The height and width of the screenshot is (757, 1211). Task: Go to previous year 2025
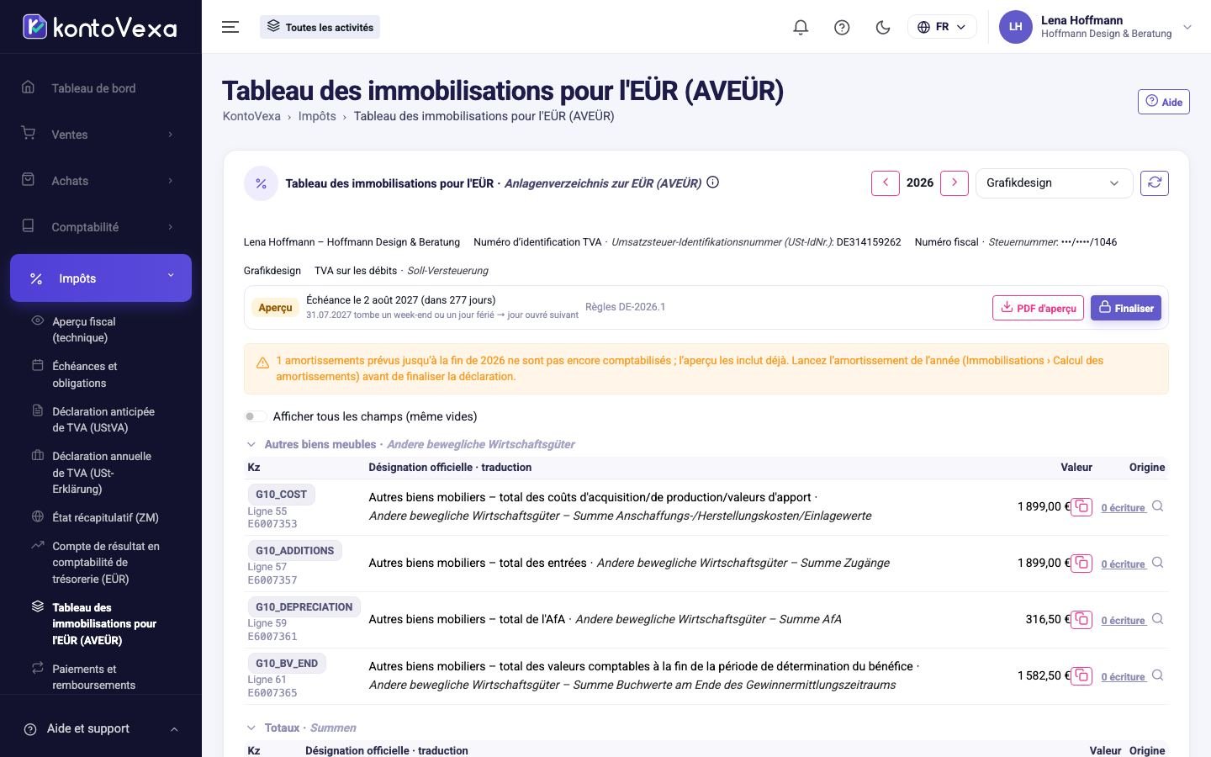coord(885,183)
